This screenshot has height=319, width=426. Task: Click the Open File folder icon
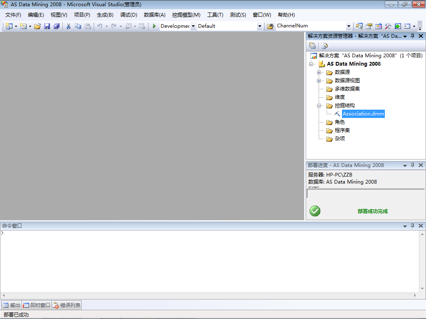coord(37,26)
